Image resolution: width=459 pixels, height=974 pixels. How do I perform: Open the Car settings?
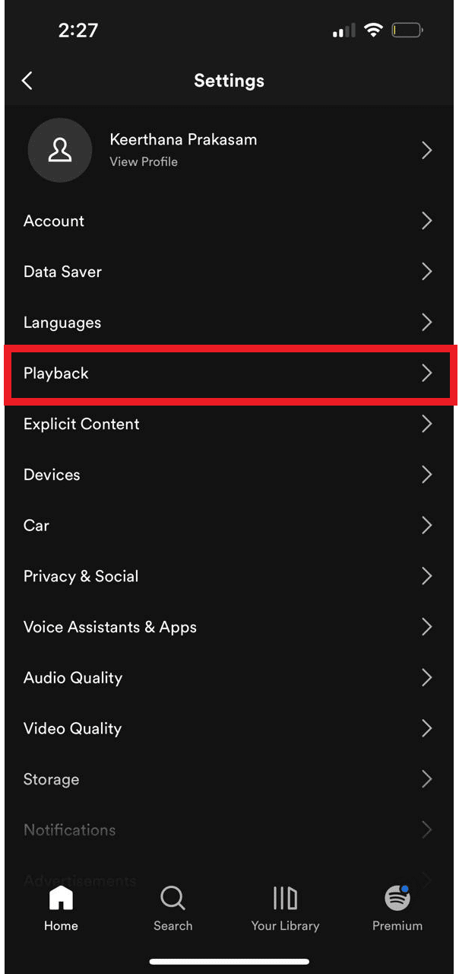[230, 526]
